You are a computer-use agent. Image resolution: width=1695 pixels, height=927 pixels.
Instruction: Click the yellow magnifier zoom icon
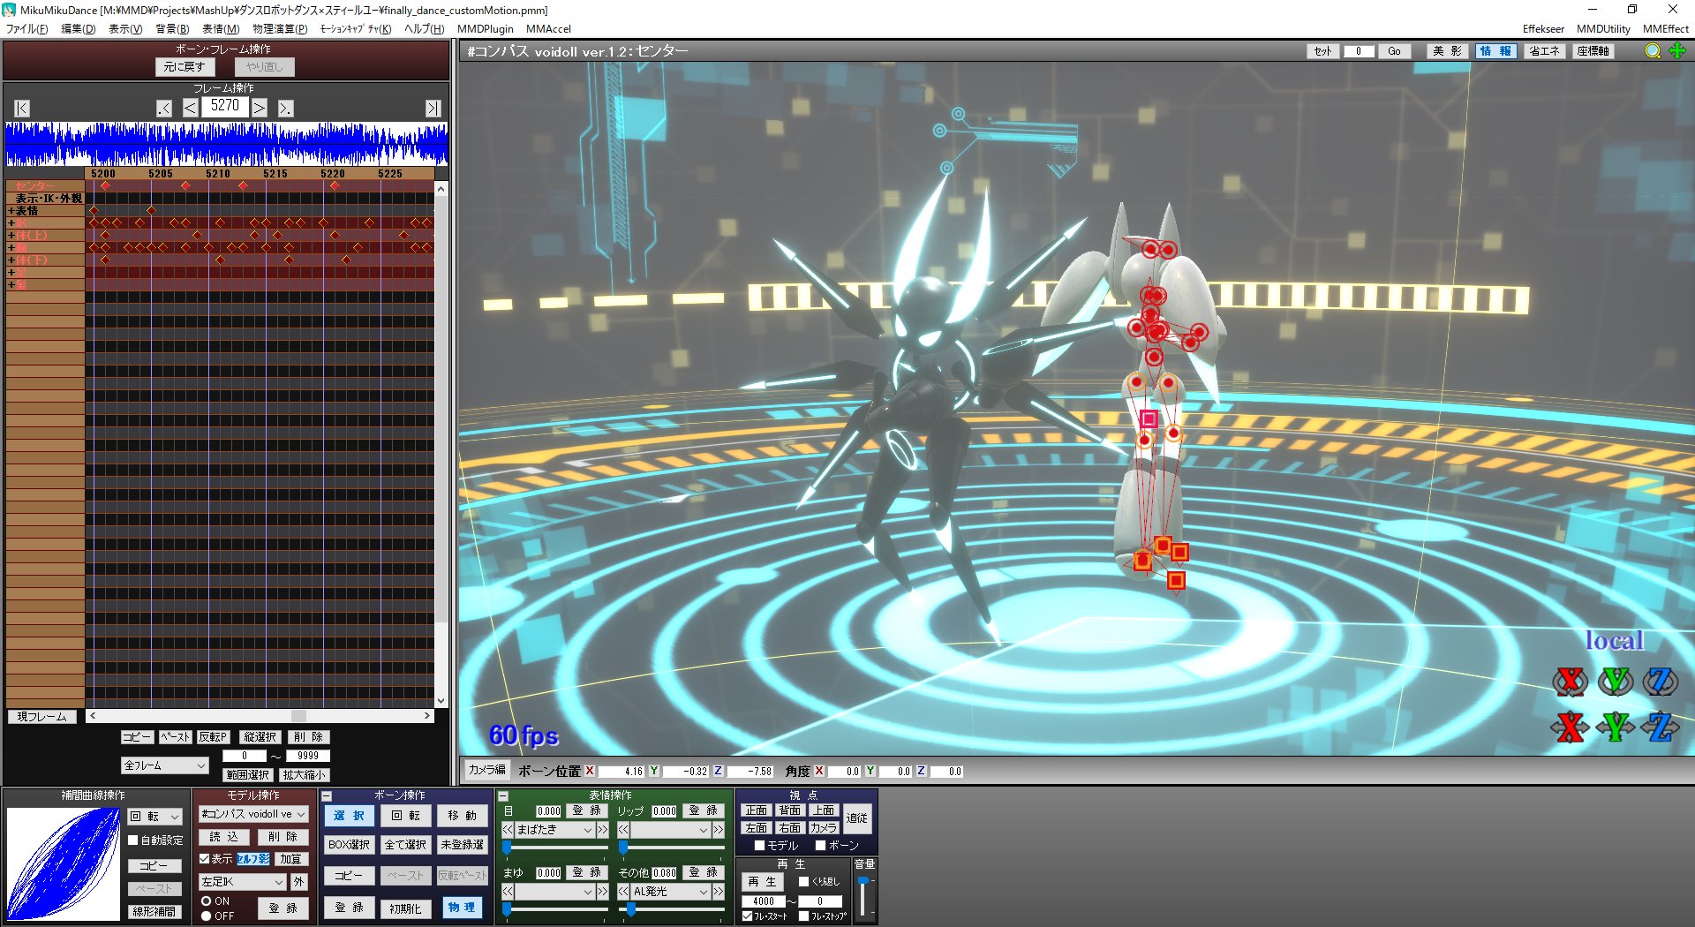1653,51
